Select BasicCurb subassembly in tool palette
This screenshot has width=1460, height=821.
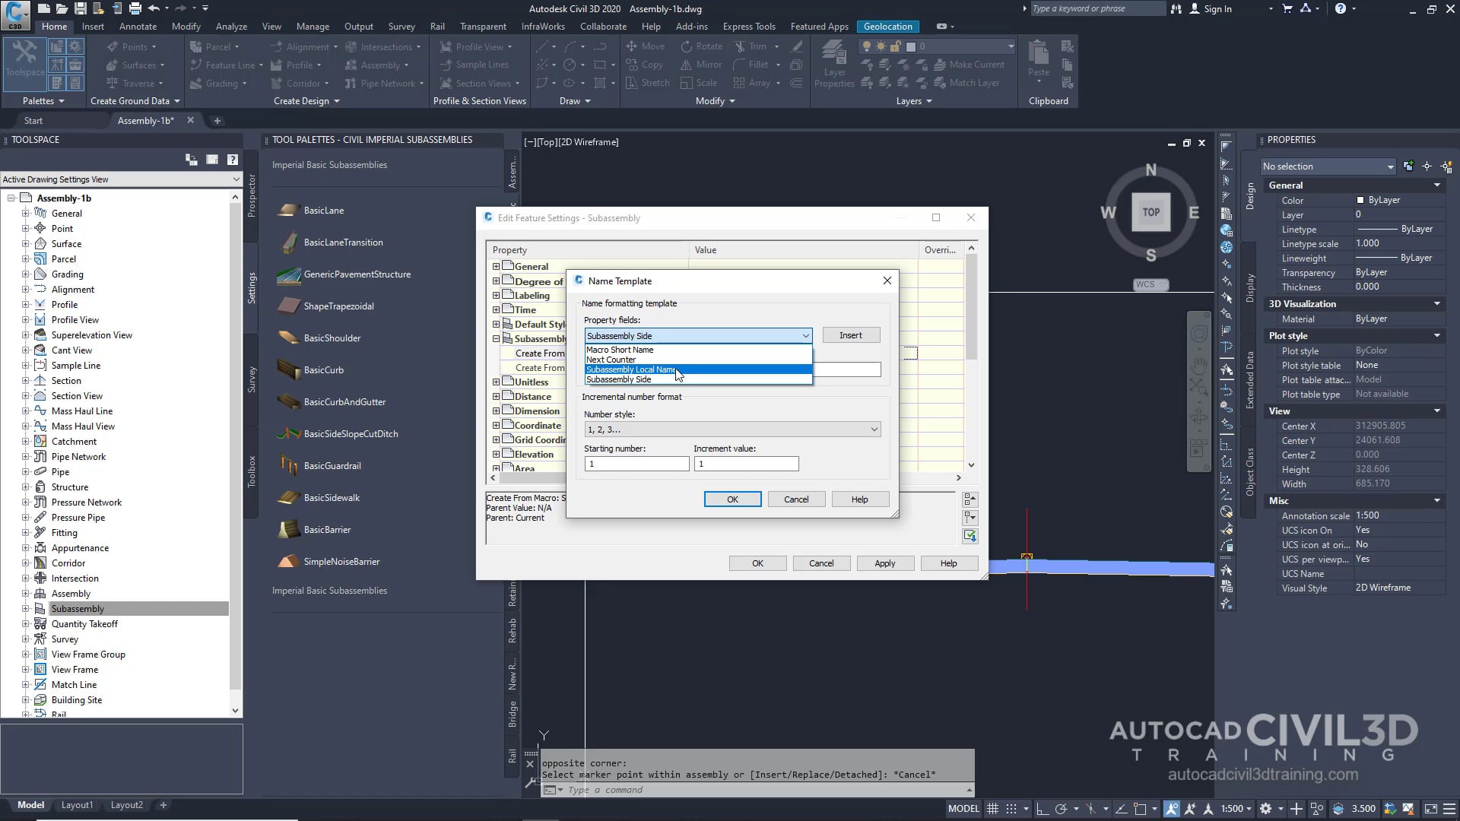coord(324,370)
